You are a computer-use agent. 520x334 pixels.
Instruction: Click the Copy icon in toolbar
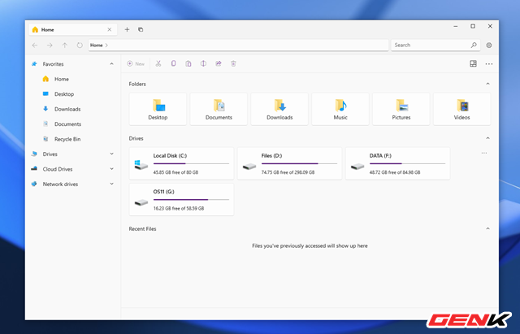click(173, 63)
